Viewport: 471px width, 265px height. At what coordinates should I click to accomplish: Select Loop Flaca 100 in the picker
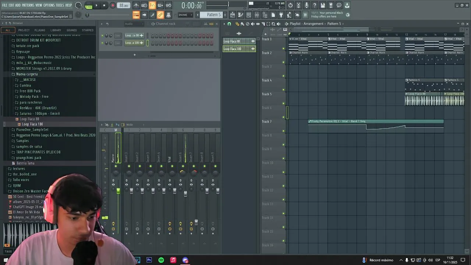(x=239, y=49)
